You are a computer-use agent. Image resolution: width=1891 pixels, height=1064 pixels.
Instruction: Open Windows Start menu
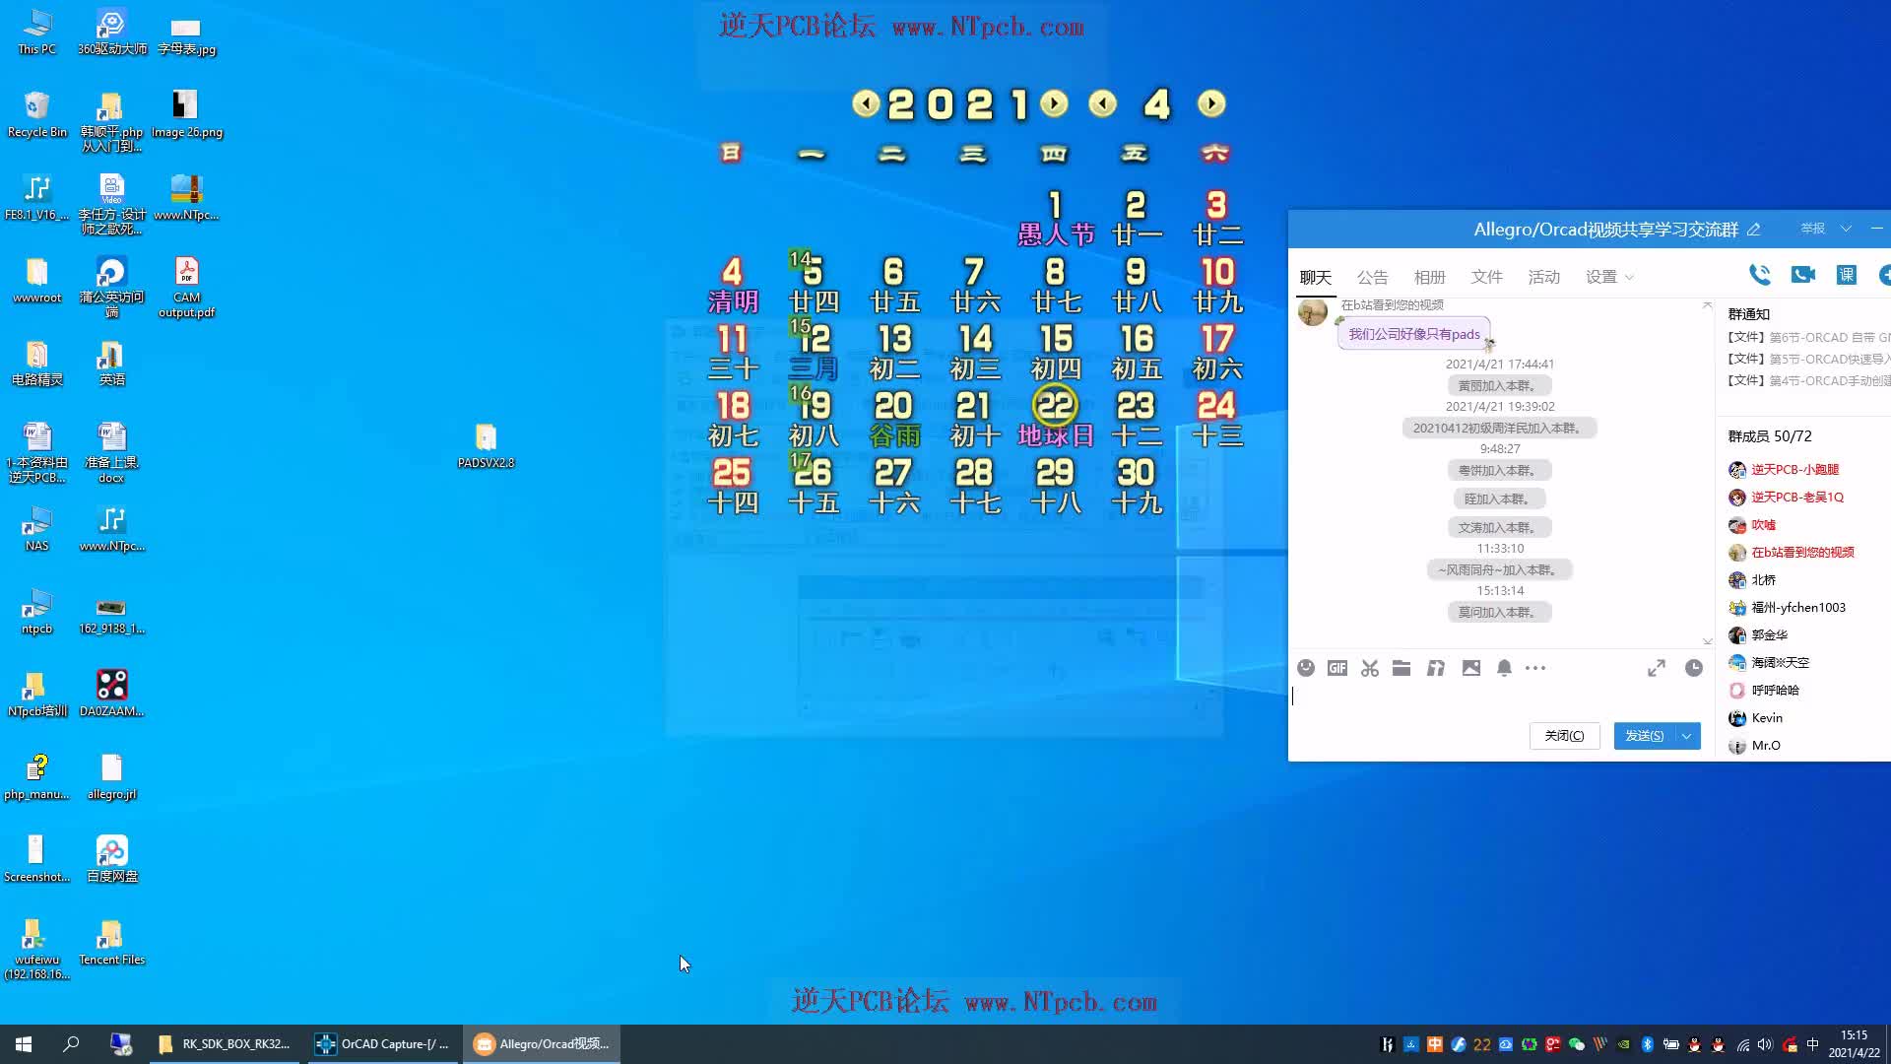click(24, 1044)
